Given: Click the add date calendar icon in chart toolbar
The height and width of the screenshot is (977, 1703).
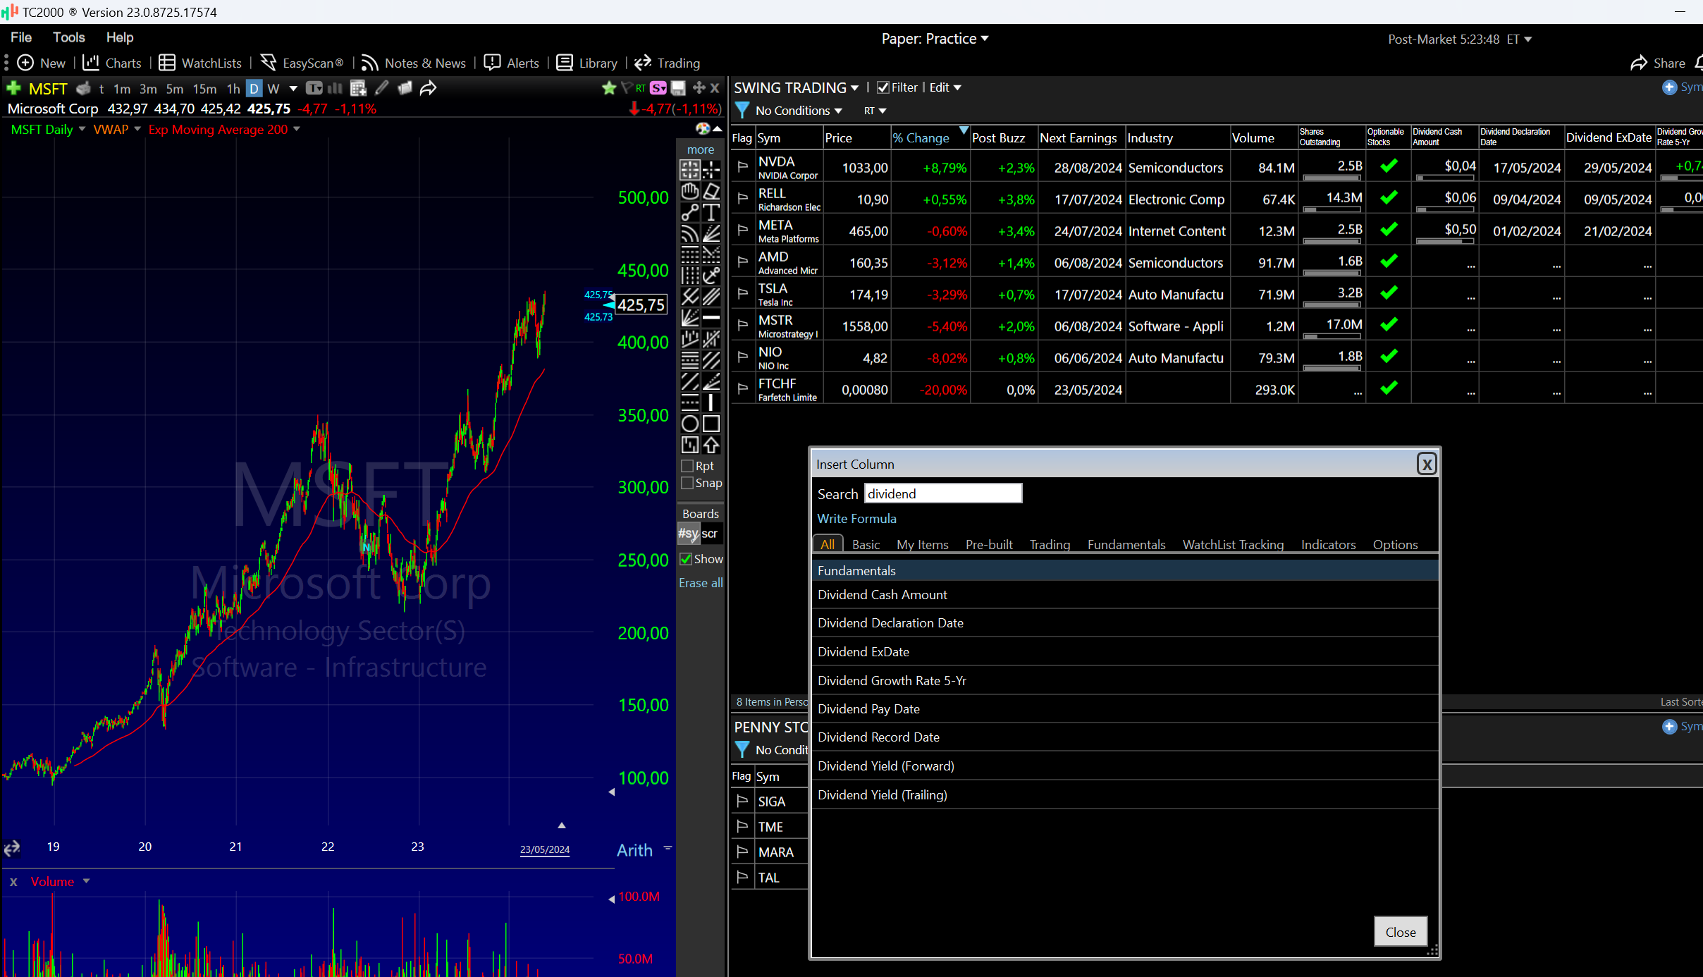Looking at the screenshot, I should point(358,88).
